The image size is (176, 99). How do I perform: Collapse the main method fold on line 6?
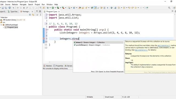point(48,30)
